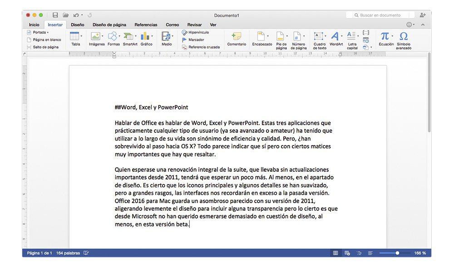Click the 164 palabras word count
Image resolution: width=454 pixels, height=267 pixels.
tap(68, 253)
